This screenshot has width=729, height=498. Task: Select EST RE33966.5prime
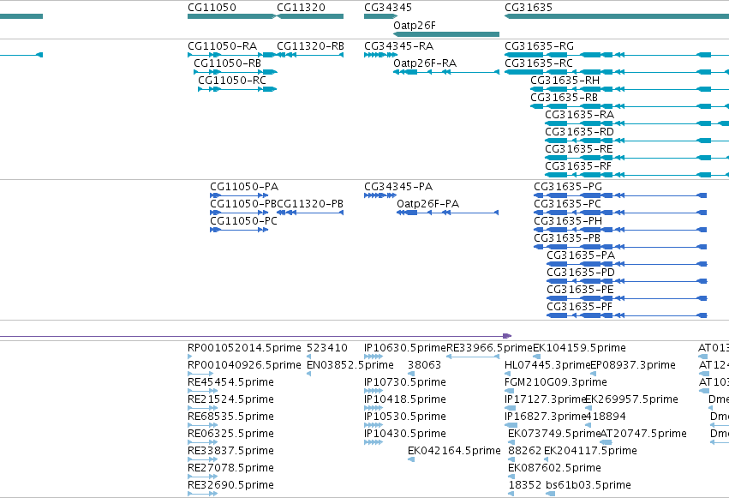tap(489, 348)
